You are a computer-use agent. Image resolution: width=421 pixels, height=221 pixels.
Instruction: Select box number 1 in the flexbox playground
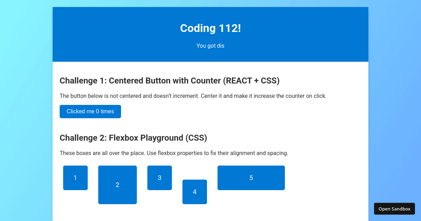click(x=75, y=178)
